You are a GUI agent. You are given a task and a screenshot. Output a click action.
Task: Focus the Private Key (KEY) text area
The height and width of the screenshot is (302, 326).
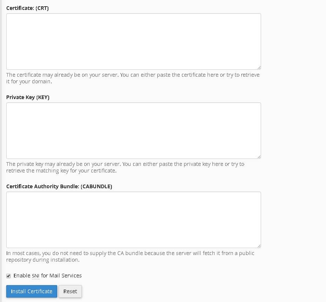click(133, 131)
